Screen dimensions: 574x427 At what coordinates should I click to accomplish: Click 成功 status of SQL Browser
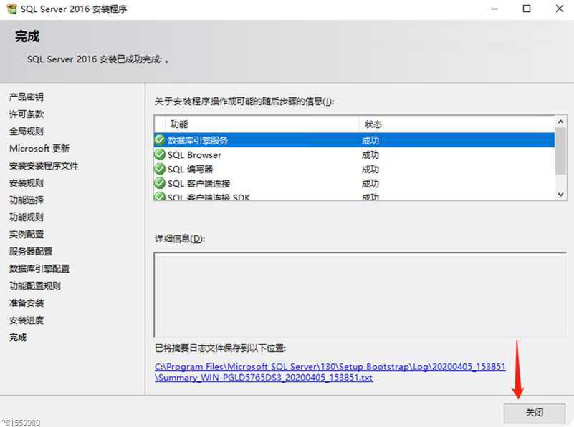tap(370, 155)
